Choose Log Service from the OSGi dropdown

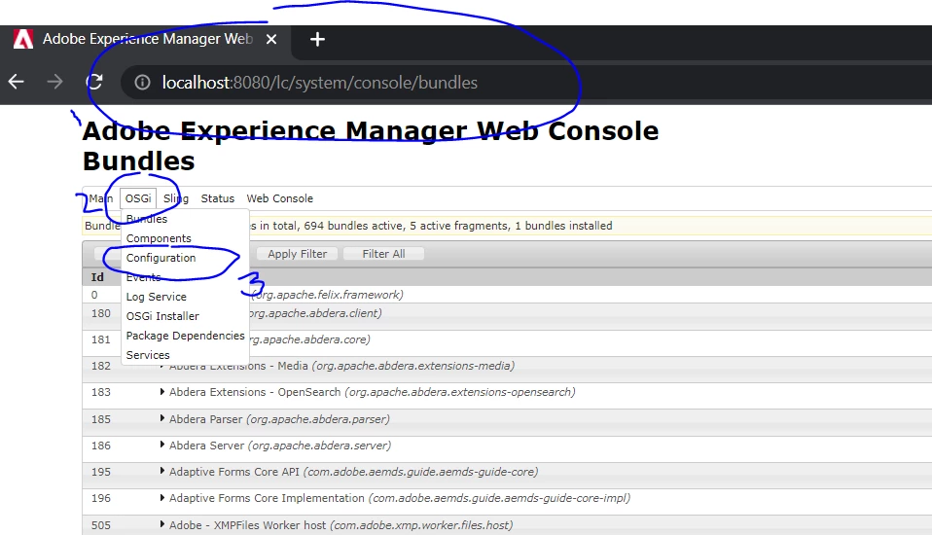click(157, 297)
